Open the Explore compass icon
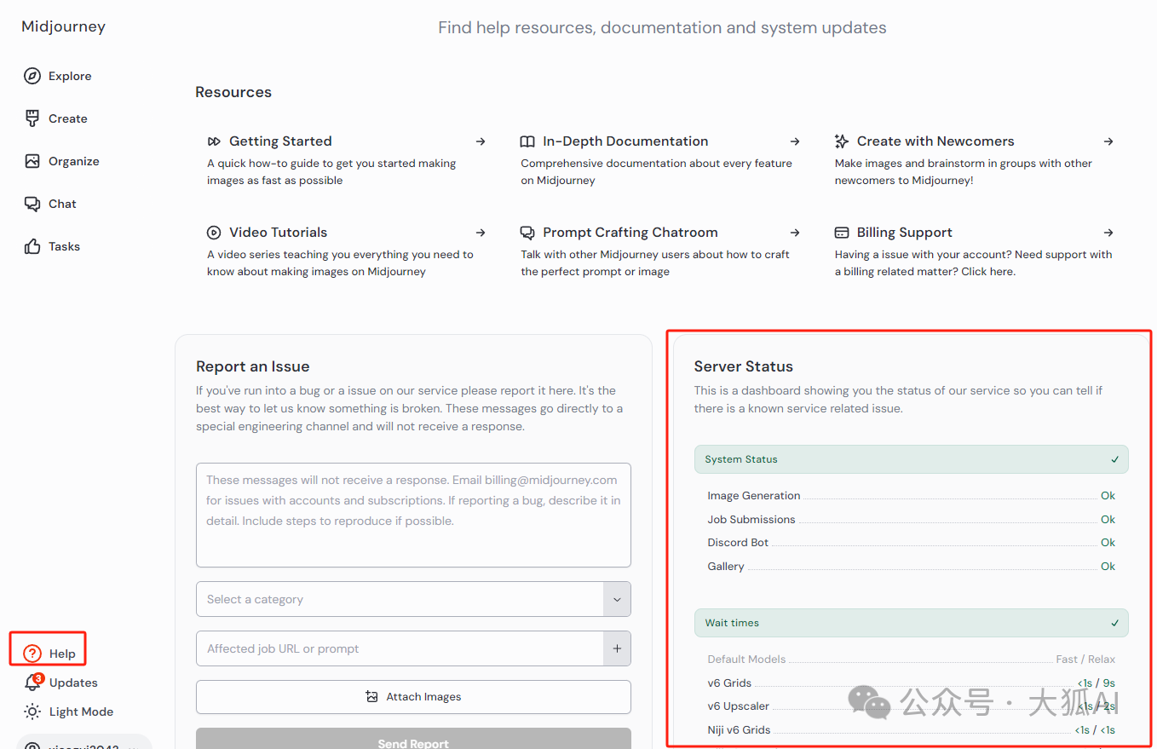 [x=32, y=76]
